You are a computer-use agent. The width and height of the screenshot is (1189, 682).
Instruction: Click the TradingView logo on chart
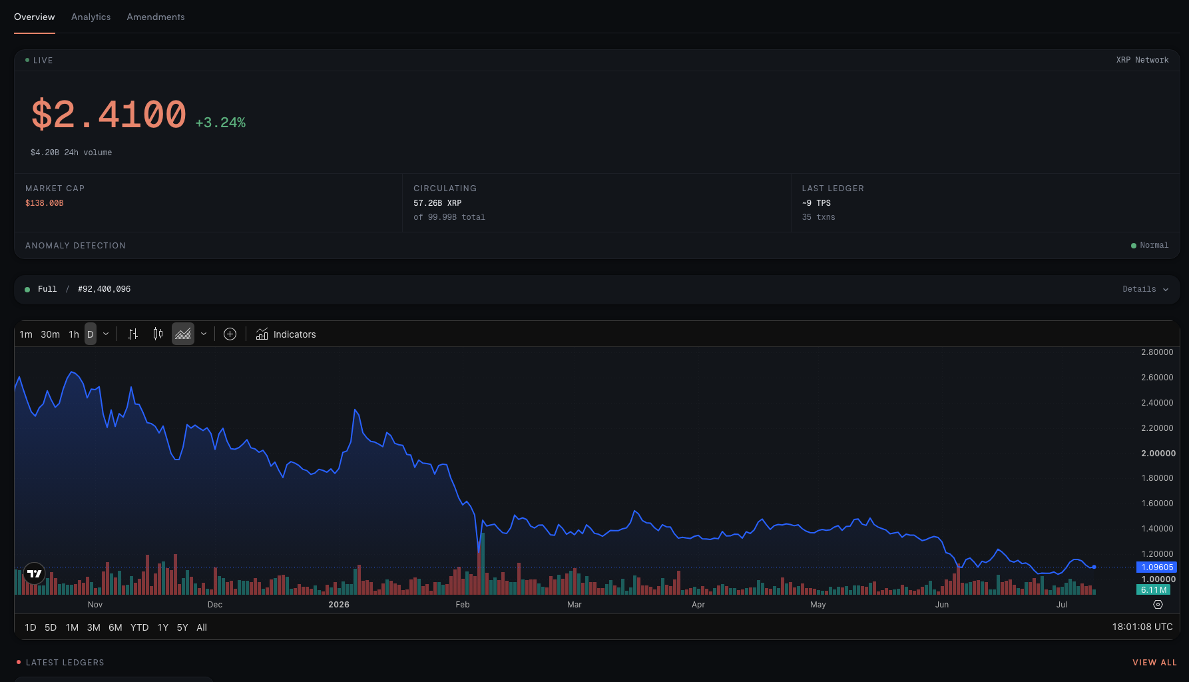click(x=35, y=573)
